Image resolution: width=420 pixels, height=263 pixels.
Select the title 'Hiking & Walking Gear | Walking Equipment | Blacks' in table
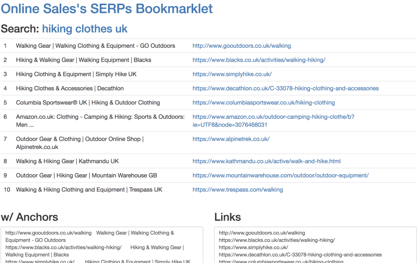tap(84, 60)
